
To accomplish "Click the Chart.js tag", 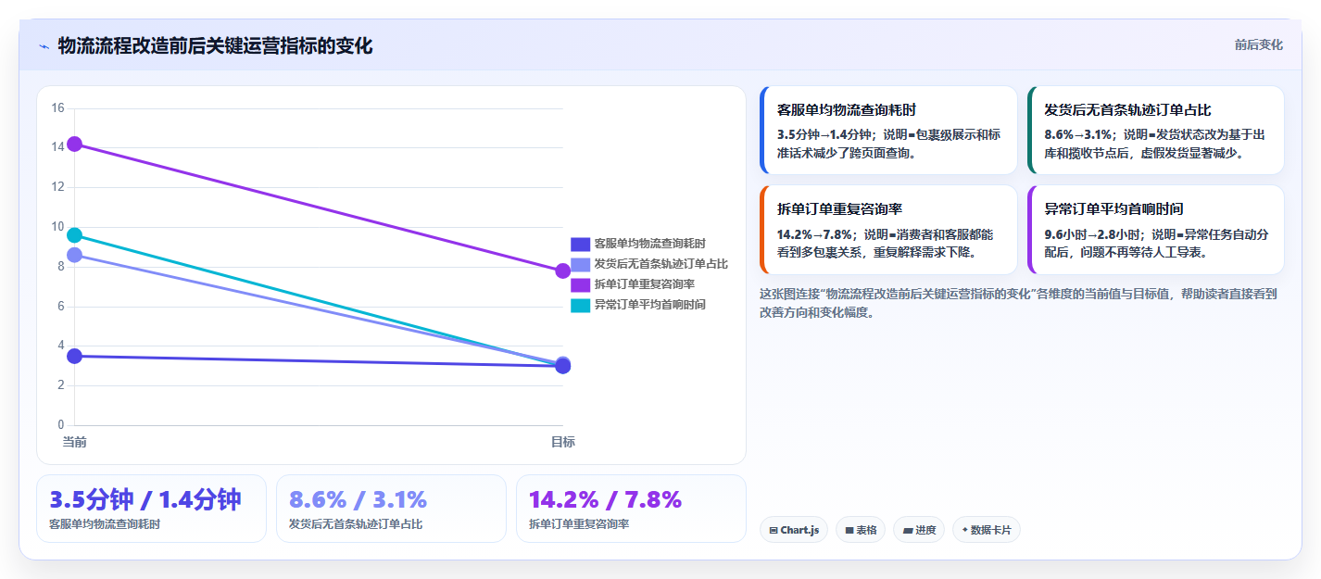I will click(794, 530).
